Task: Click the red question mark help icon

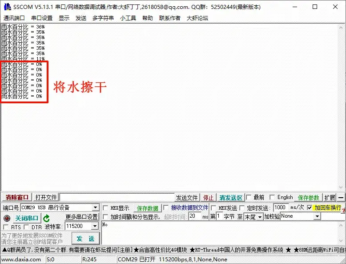Action: pyautogui.click(x=343, y=211)
